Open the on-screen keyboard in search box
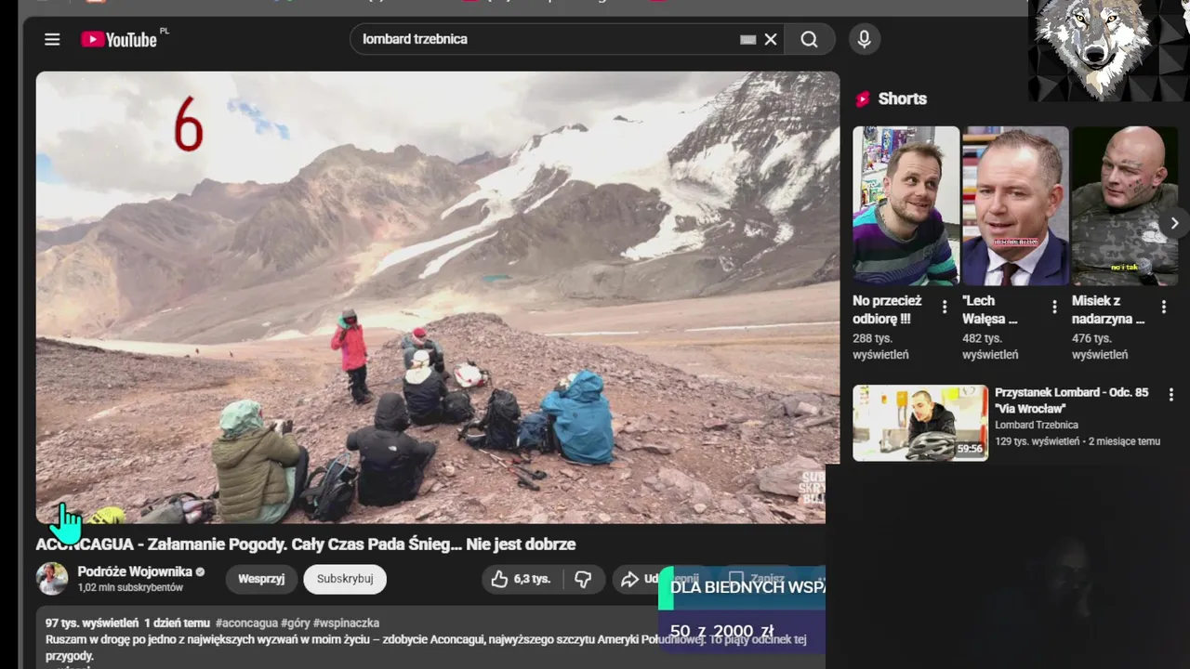The image size is (1190, 669). coord(747,39)
